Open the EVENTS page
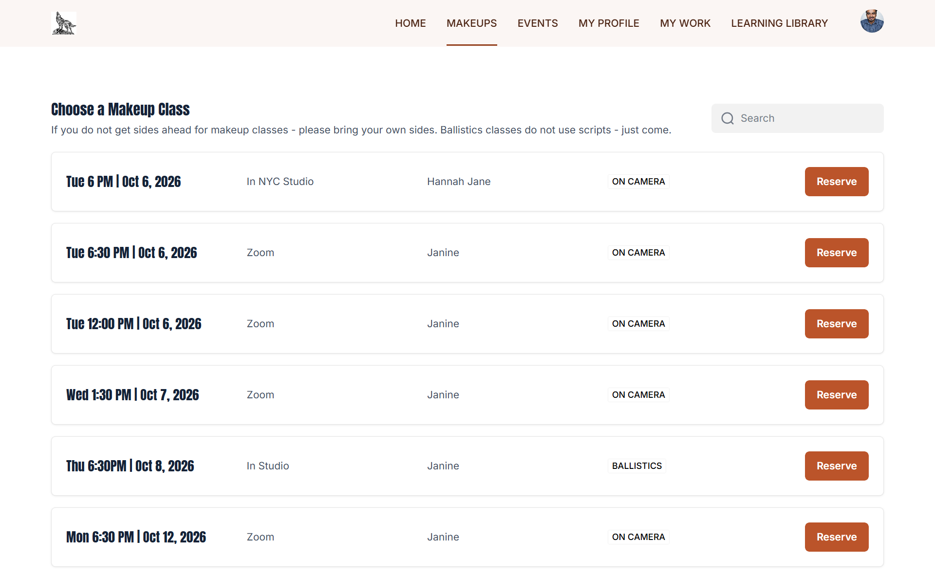Image resolution: width=935 pixels, height=577 pixels. pos(538,23)
